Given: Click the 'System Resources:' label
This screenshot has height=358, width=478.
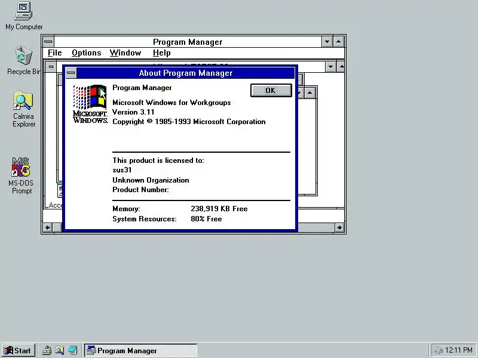Looking at the screenshot, I should tap(145, 219).
